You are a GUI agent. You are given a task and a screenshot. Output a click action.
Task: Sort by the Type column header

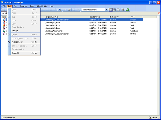pyautogui.click(x=136, y=17)
